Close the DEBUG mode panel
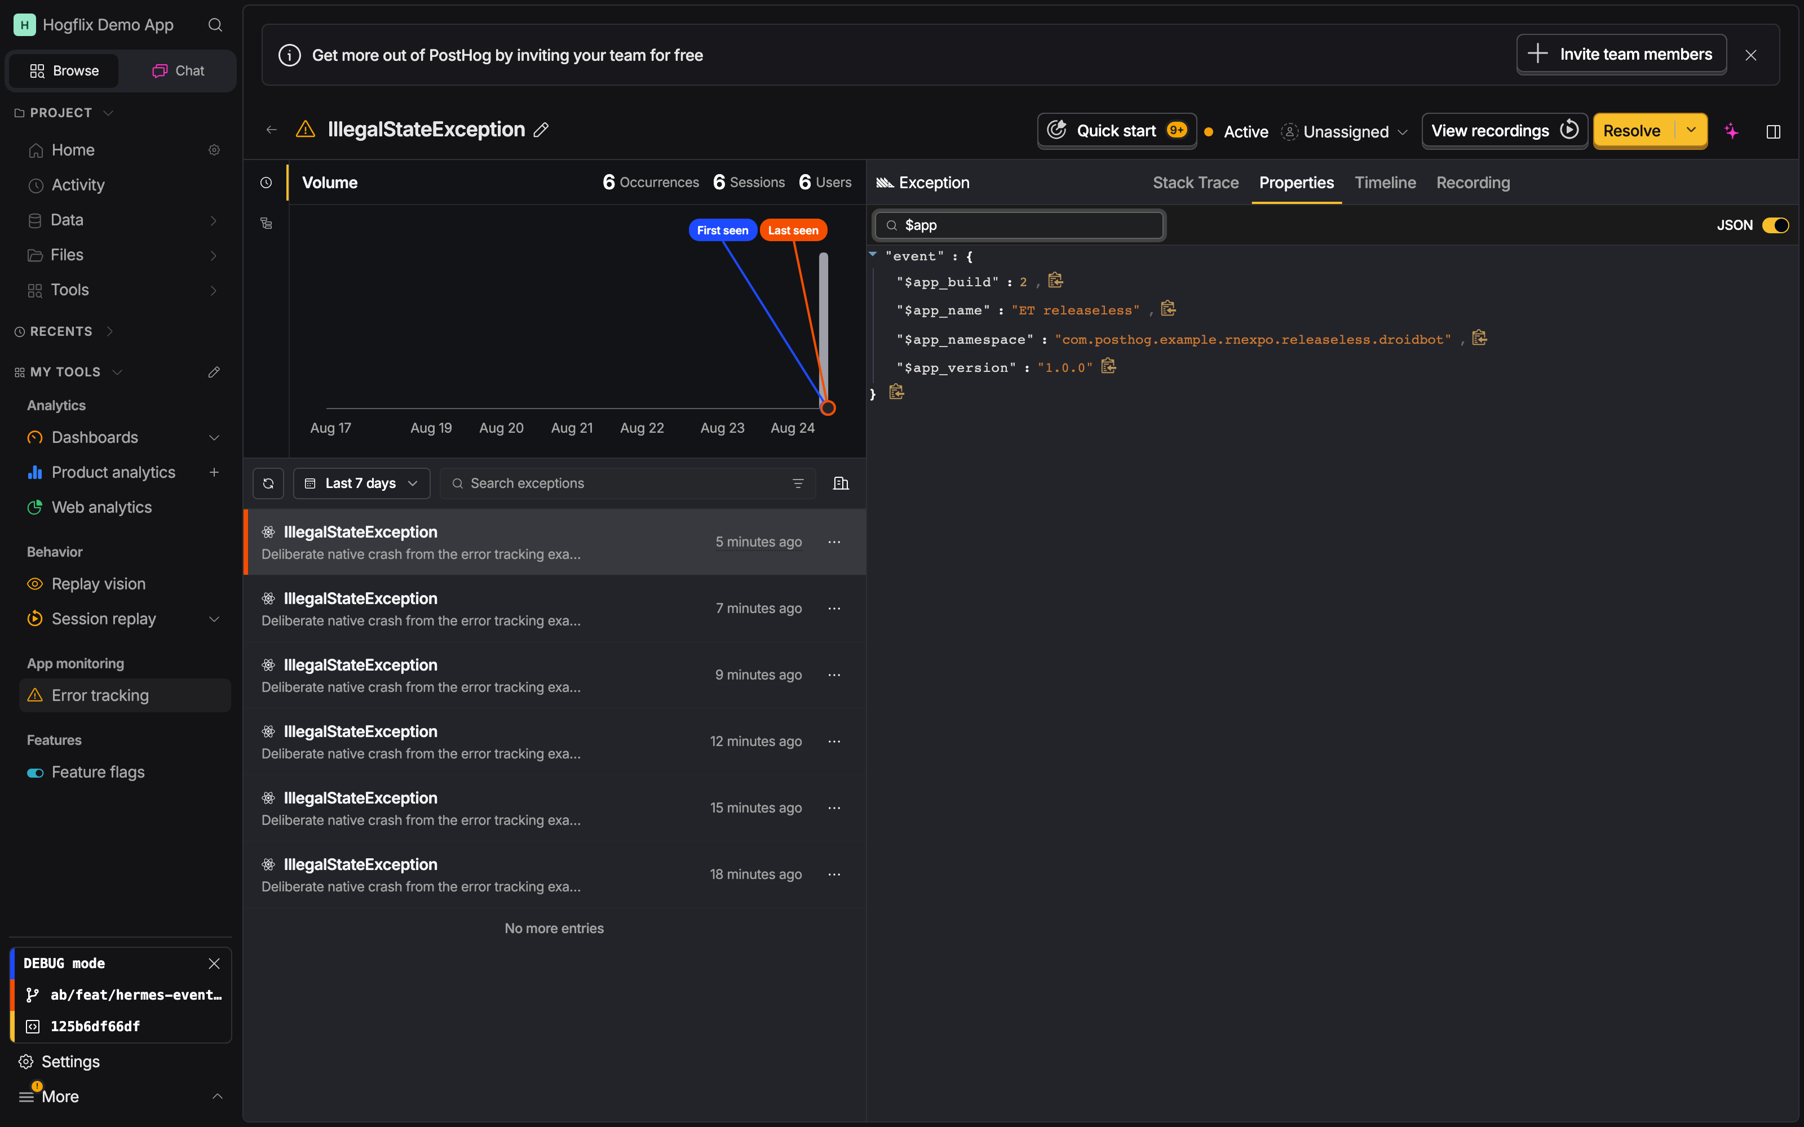Image resolution: width=1804 pixels, height=1127 pixels. pos(214,963)
